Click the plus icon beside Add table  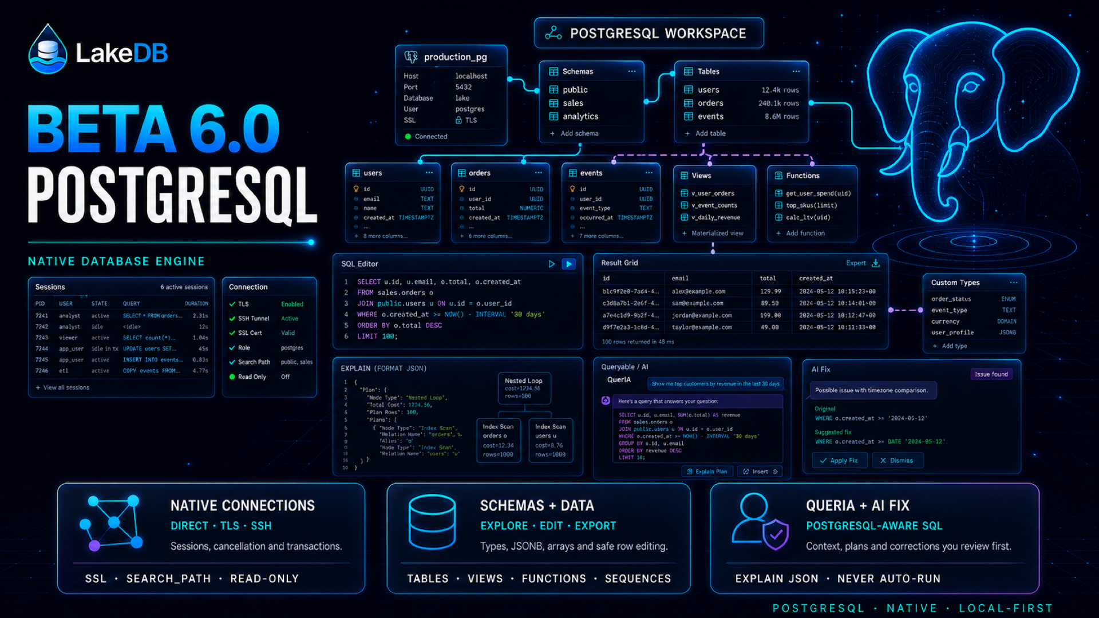[687, 133]
